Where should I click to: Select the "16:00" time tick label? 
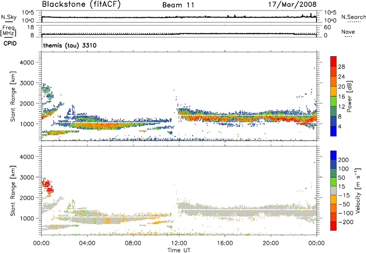tap(225, 243)
